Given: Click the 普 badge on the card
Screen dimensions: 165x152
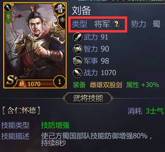Looking at the screenshot, I should (60, 9).
